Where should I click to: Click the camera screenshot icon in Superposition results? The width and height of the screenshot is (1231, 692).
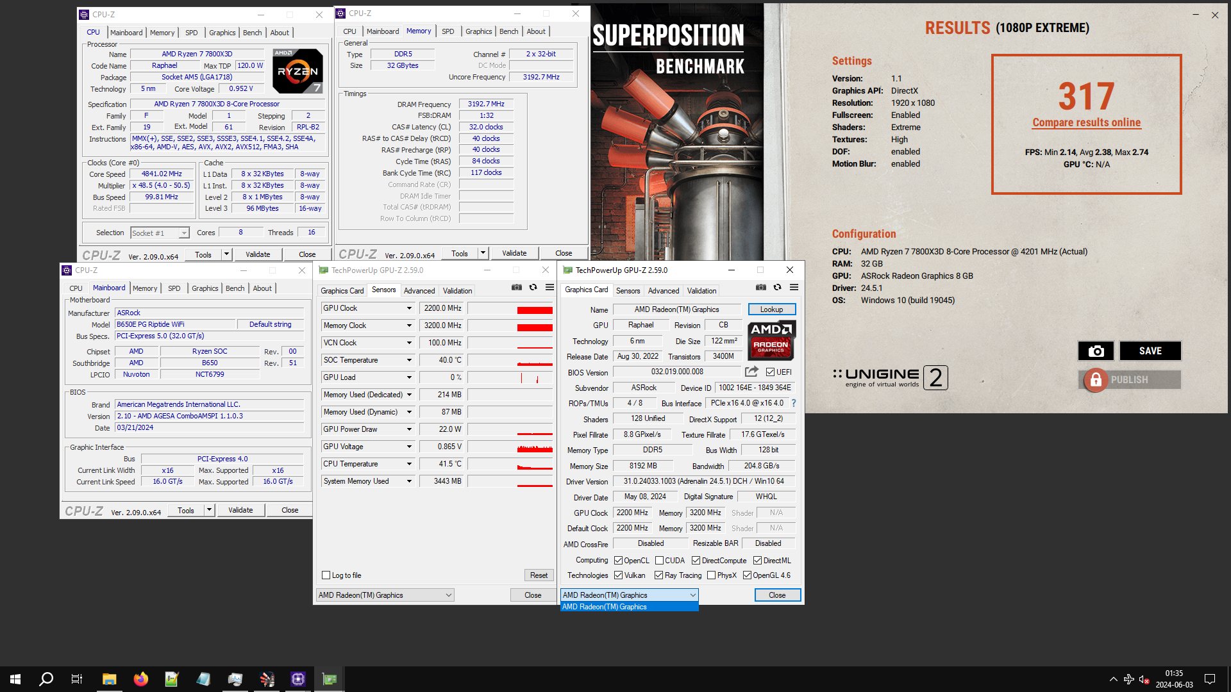[1096, 350]
